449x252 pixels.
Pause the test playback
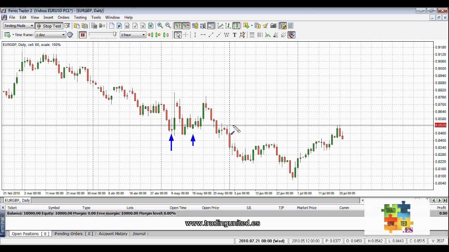[x=83, y=35]
